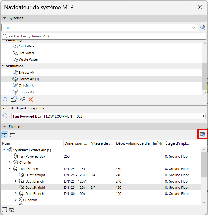Viewport: 208px width, 215px height.
Task: Close the Navigateur de système MEP window
Action: coord(200,7)
